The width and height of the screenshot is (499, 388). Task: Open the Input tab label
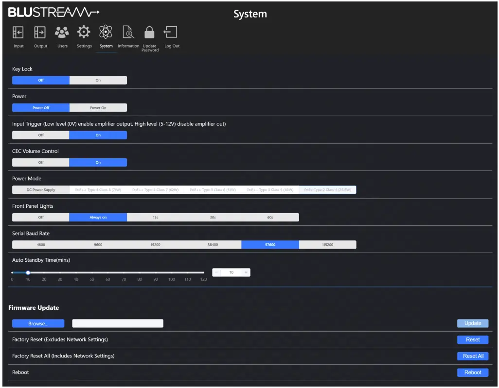(18, 46)
